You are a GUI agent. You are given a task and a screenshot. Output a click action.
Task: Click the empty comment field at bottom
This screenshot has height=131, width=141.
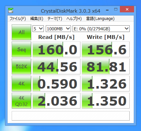click(71, 116)
